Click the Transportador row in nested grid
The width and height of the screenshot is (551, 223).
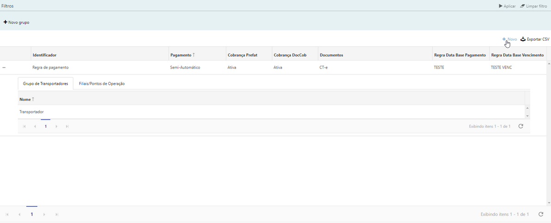coord(31,112)
